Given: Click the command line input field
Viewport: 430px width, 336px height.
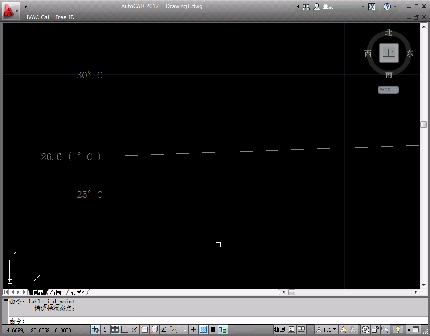Looking at the screenshot, I should pos(218,321).
